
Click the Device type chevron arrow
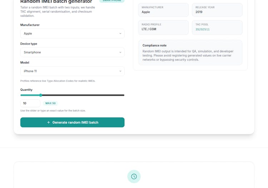click(x=120, y=52)
